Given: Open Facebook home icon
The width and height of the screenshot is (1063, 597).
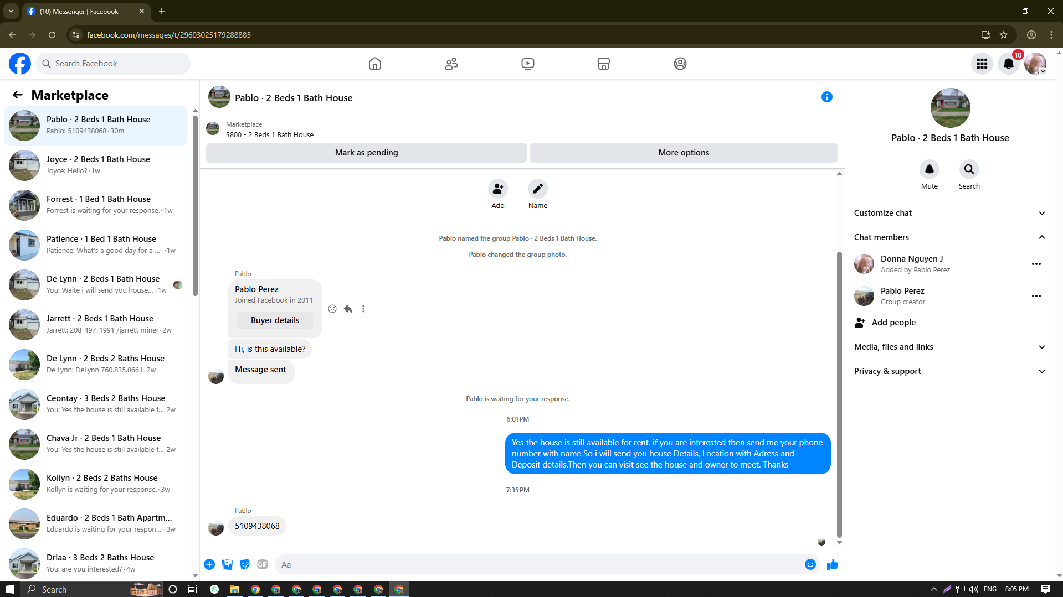Looking at the screenshot, I should coord(375,64).
